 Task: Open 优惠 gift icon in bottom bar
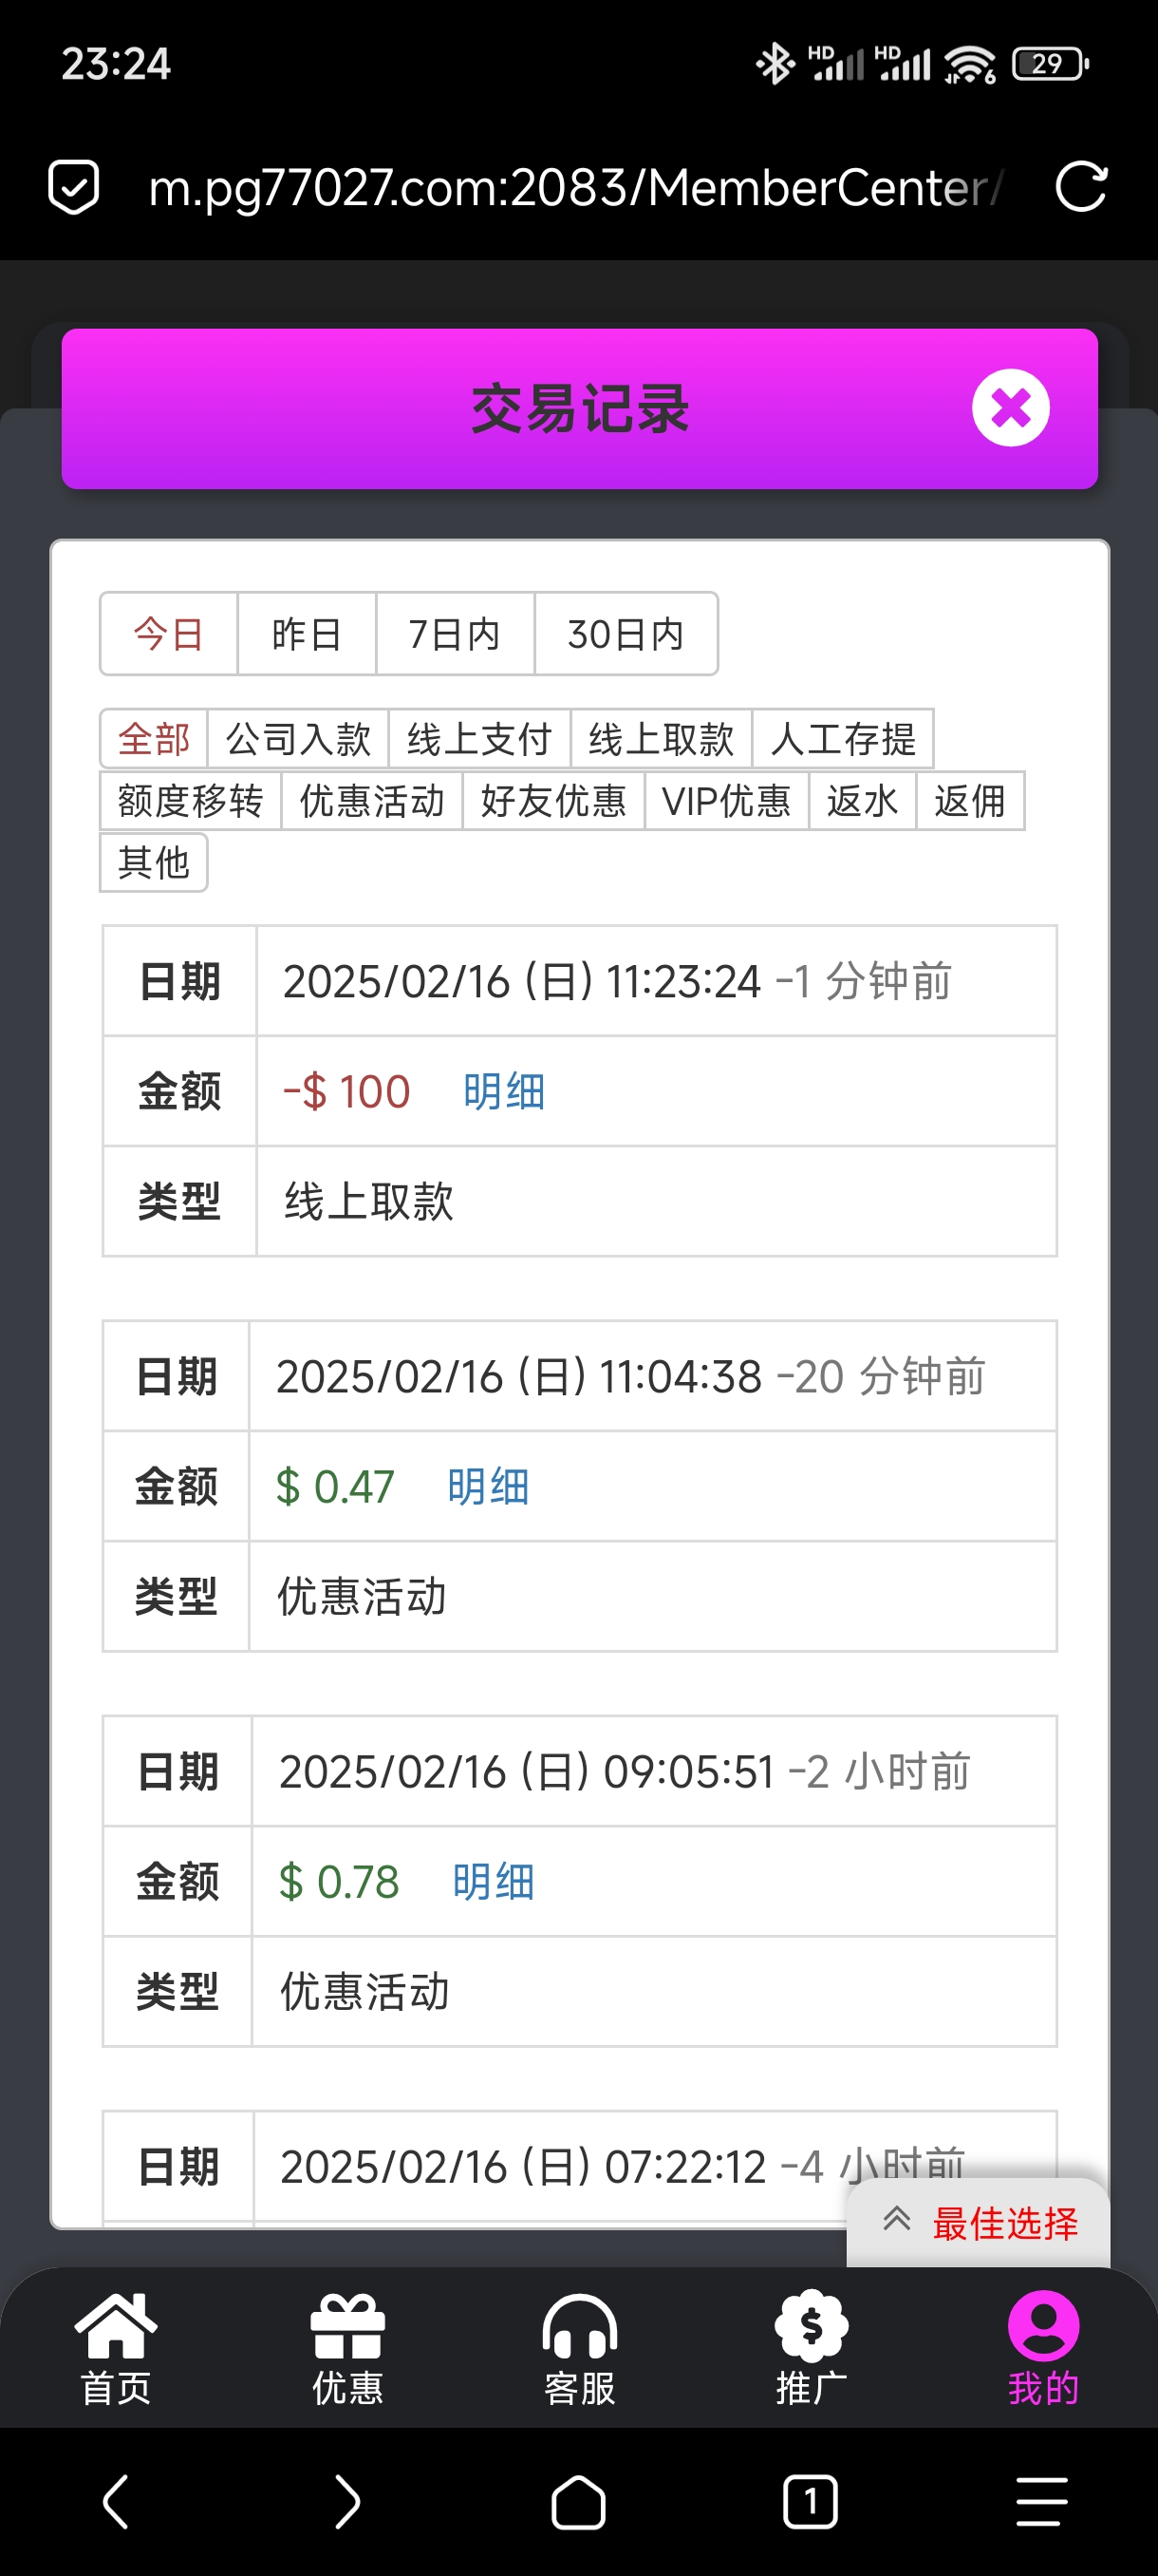[x=347, y=2345]
